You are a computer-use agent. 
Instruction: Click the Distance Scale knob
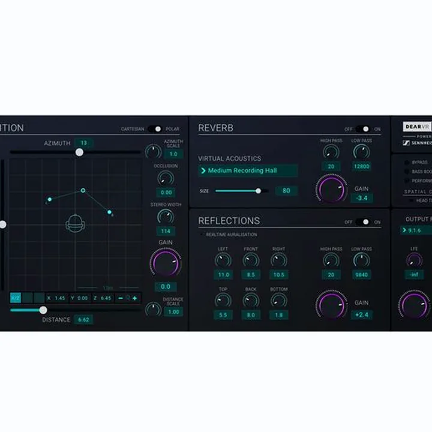point(153,309)
